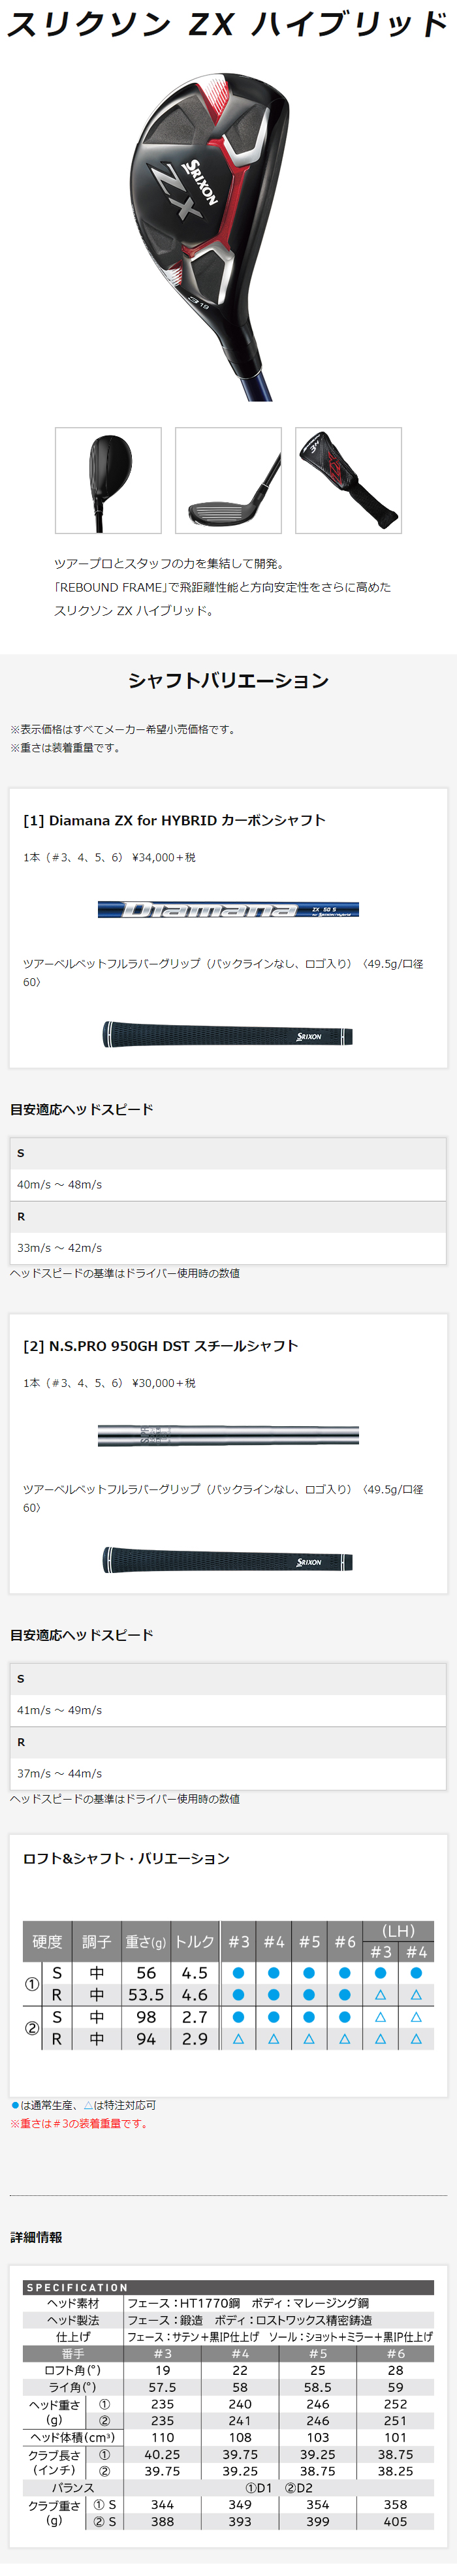Select the top-view club head thumbnail

click(x=108, y=480)
